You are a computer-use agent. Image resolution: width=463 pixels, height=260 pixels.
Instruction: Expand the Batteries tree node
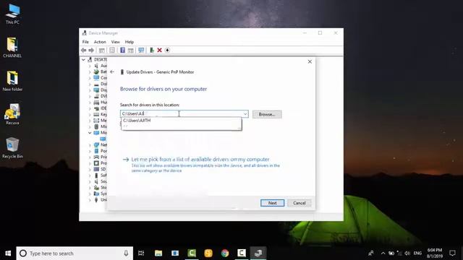pos(90,72)
